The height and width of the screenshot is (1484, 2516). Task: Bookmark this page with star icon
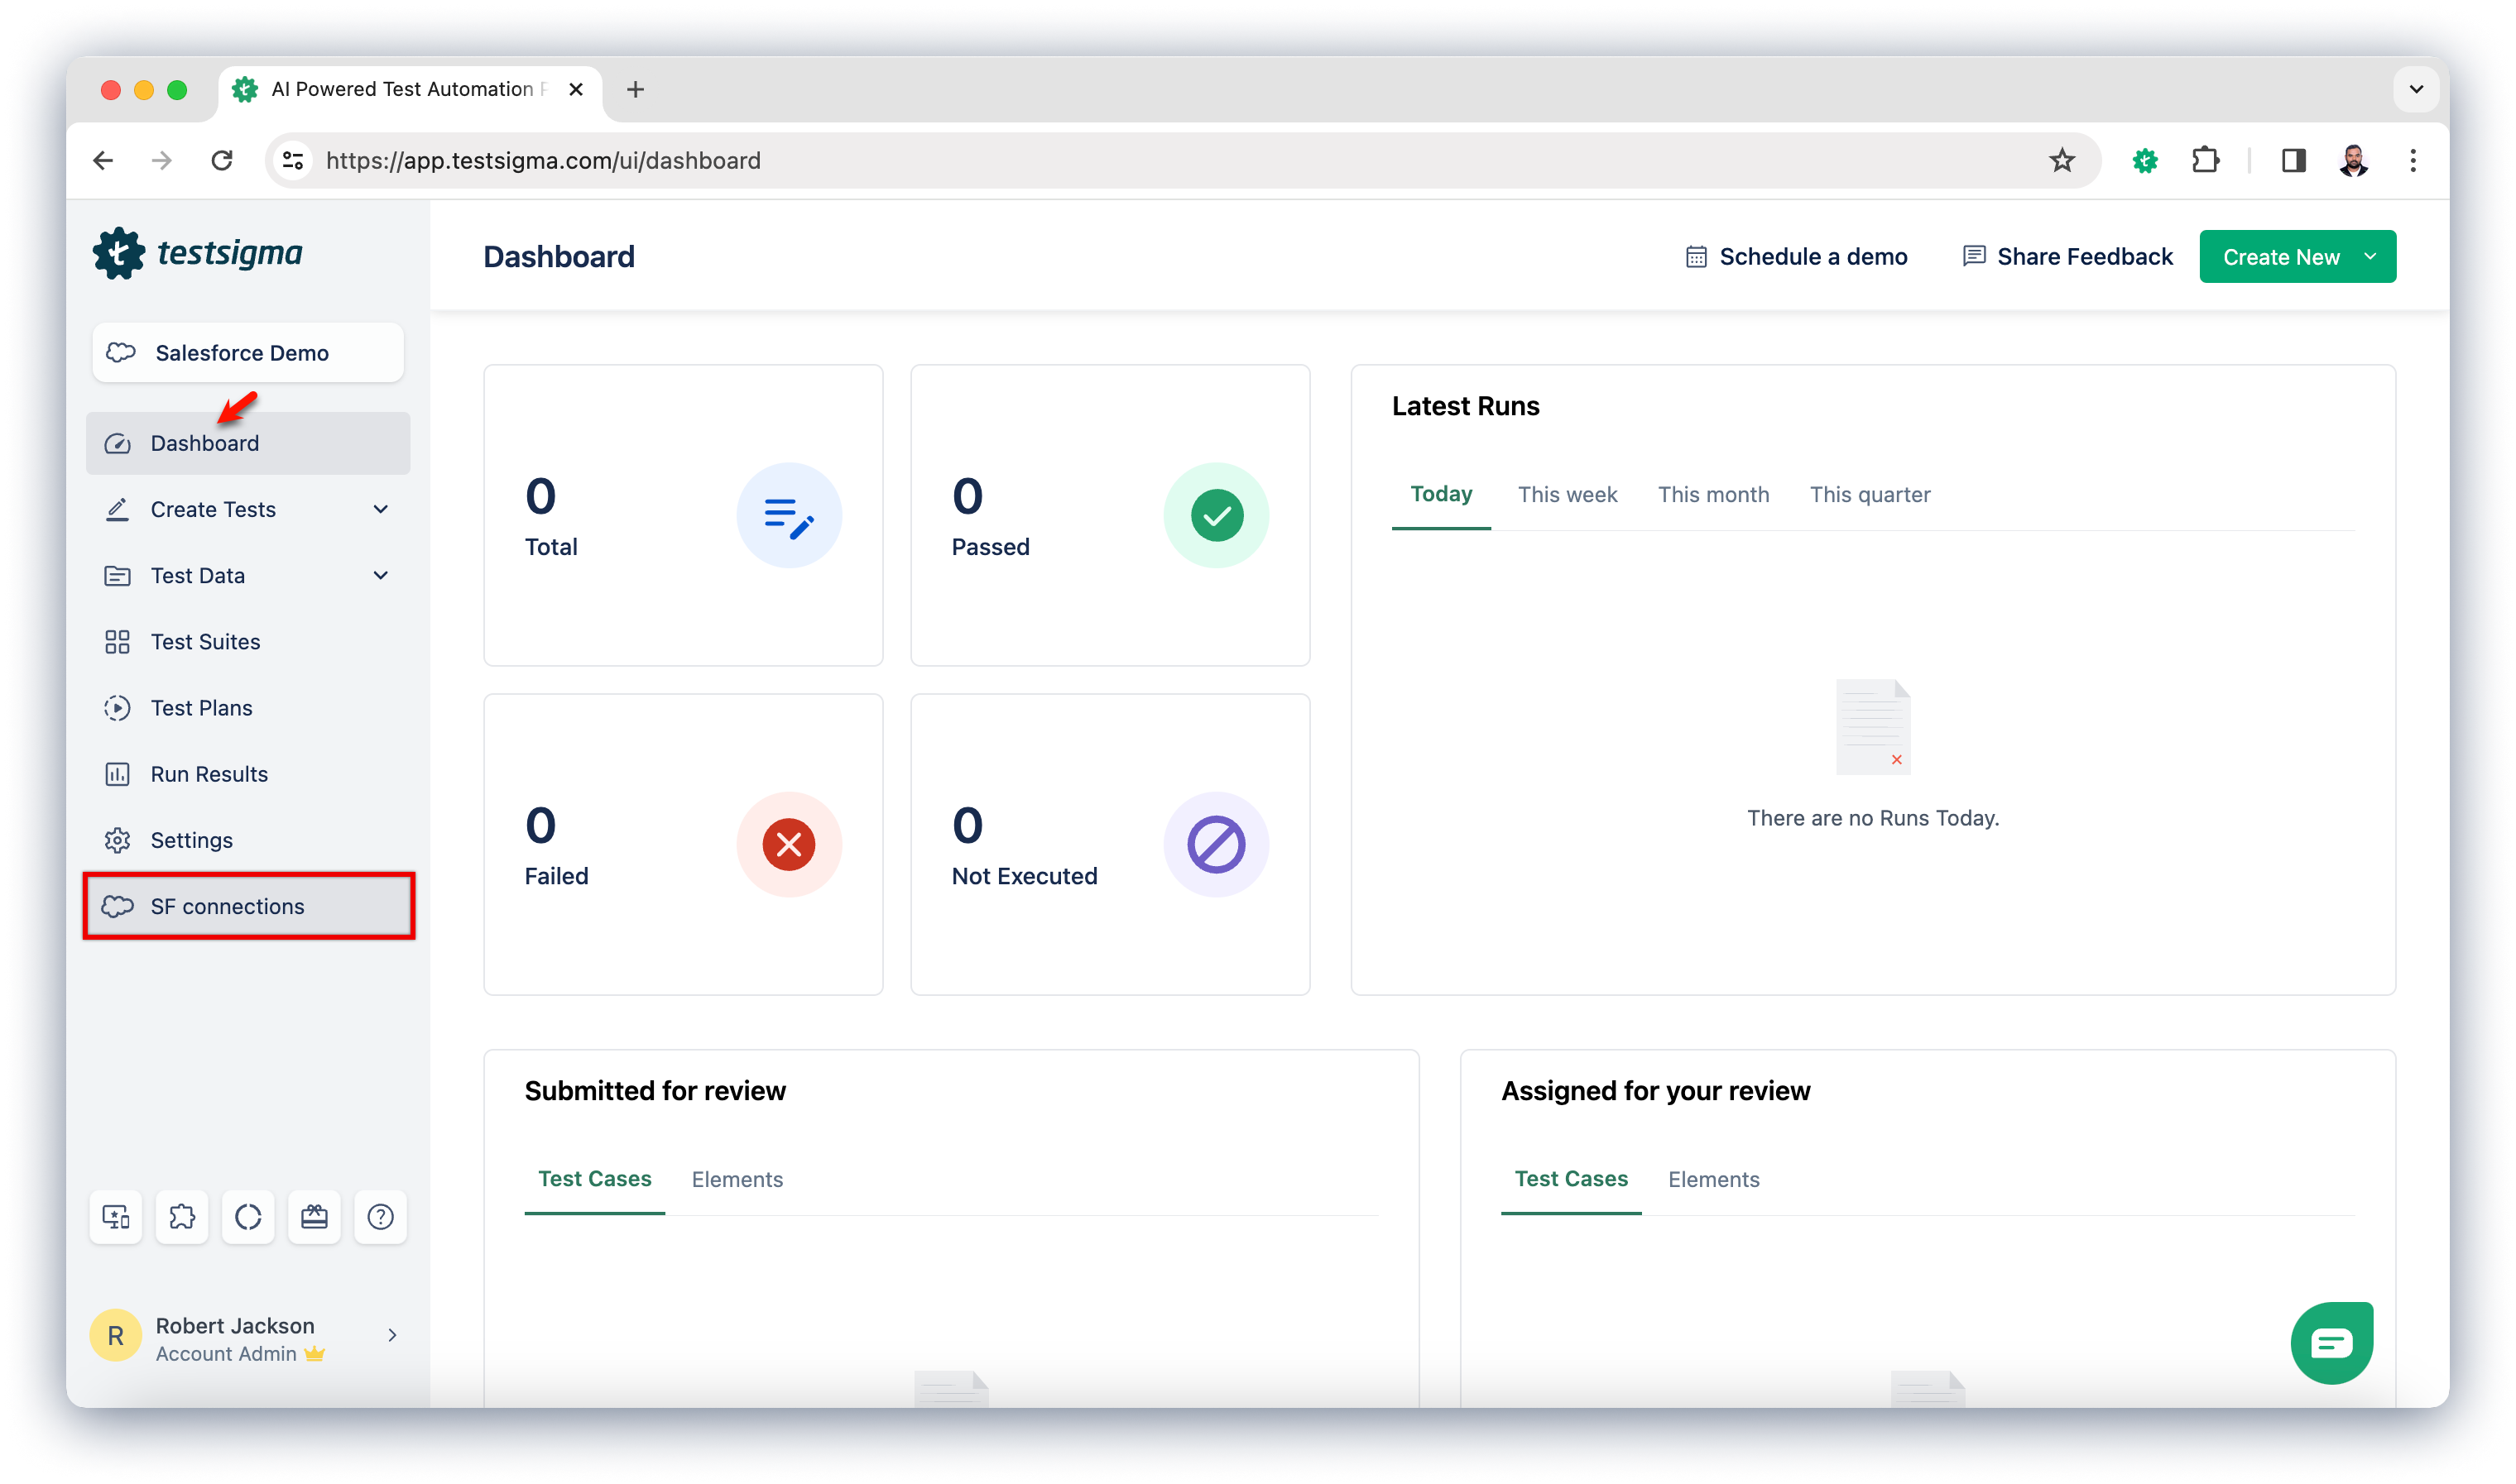pos(2062,160)
